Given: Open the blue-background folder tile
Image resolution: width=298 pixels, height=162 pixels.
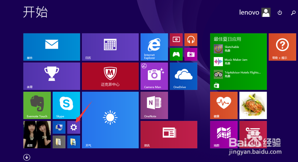Looking at the screenshot, I should tap(74, 142).
